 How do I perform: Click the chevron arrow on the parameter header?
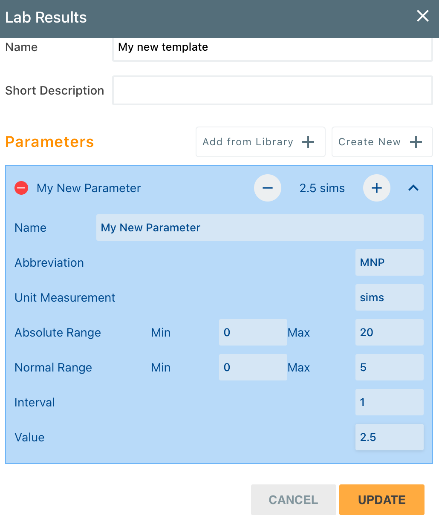pyautogui.click(x=413, y=187)
